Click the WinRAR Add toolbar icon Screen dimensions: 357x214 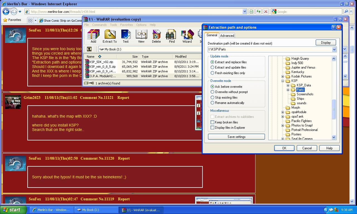point(93,37)
